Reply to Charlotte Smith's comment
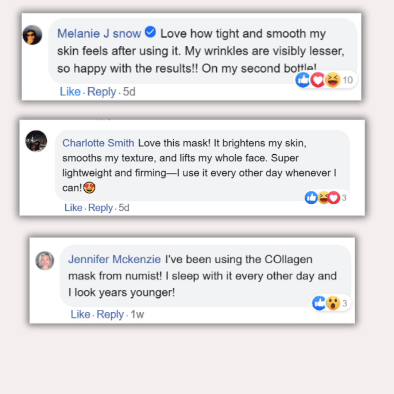Screen dimensions: 394x394 [100, 208]
